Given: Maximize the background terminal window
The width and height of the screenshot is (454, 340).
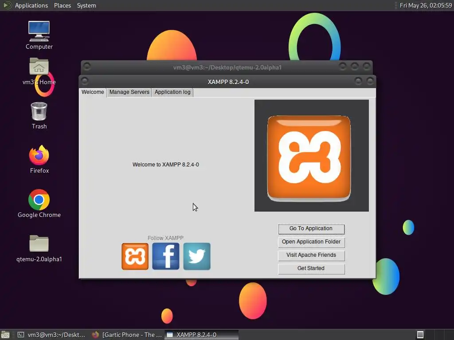Looking at the screenshot, I should (355, 66).
